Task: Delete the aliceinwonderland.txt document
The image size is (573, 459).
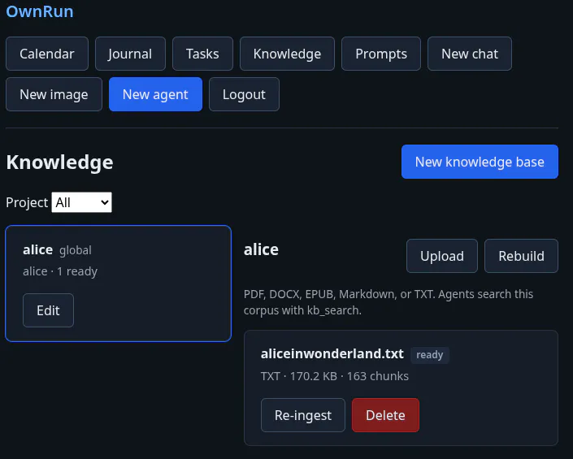Action: 385,415
